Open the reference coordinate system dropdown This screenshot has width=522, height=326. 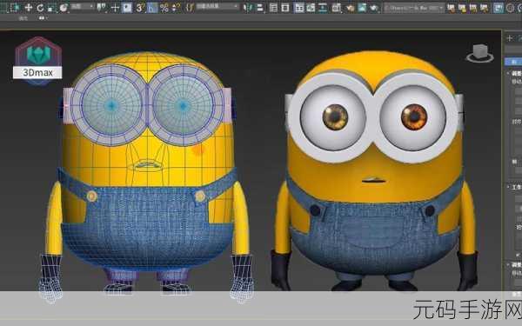coord(83,7)
